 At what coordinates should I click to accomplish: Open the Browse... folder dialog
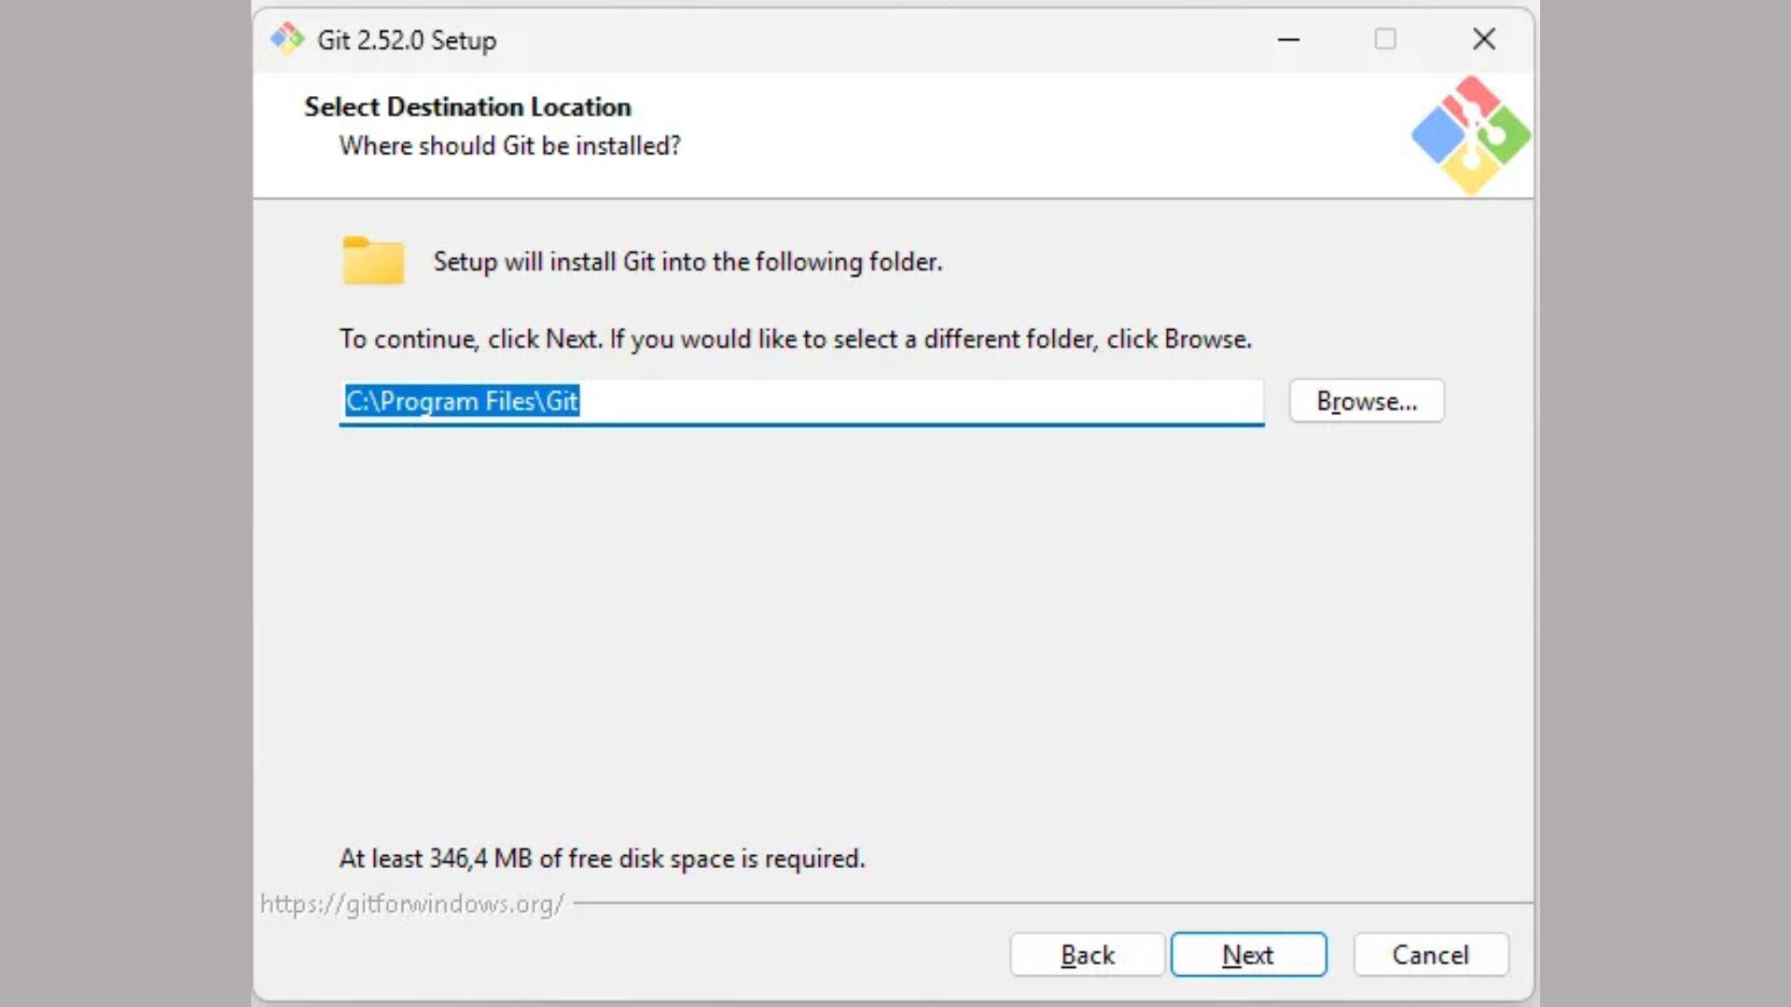point(1366,401)
